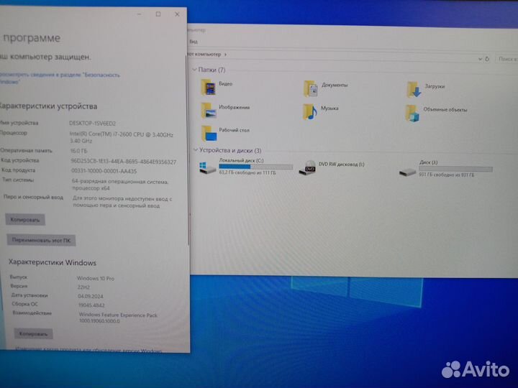Screen dimensions: 518x388
Task: Open the Документы folder icon
Action: [312, 88]
